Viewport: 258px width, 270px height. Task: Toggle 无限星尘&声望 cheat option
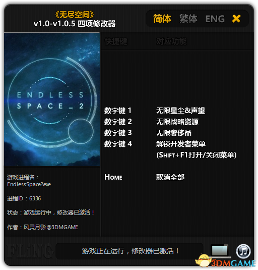[x=180, y=111]
